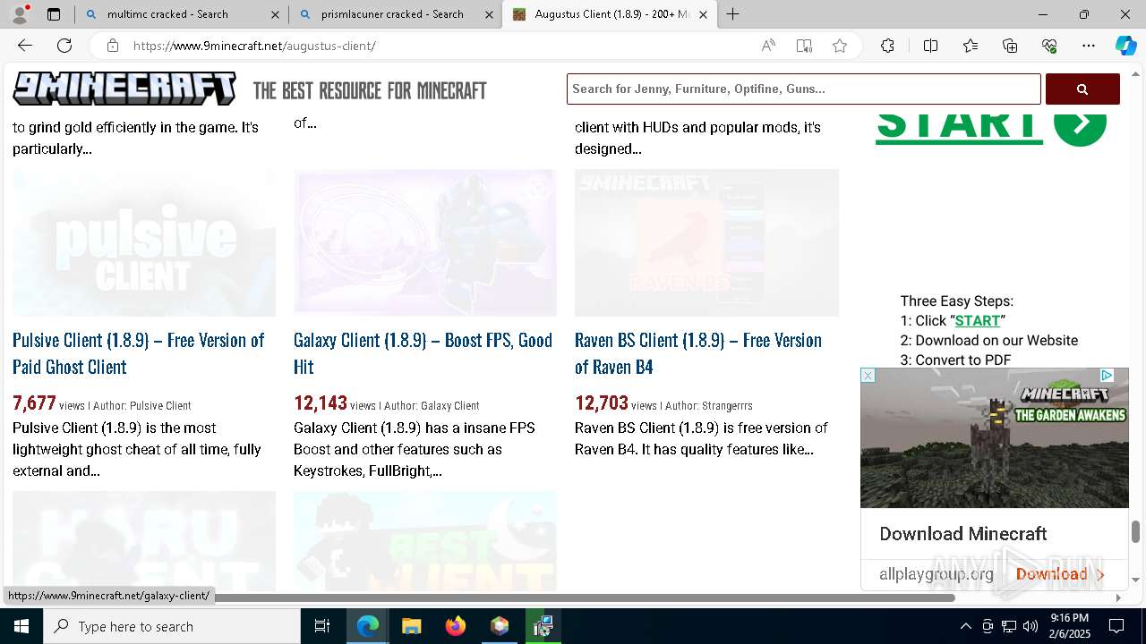Close the Minecraft ad with X
This screenshot has height=644, width=1146.
(x=868, y=376)
